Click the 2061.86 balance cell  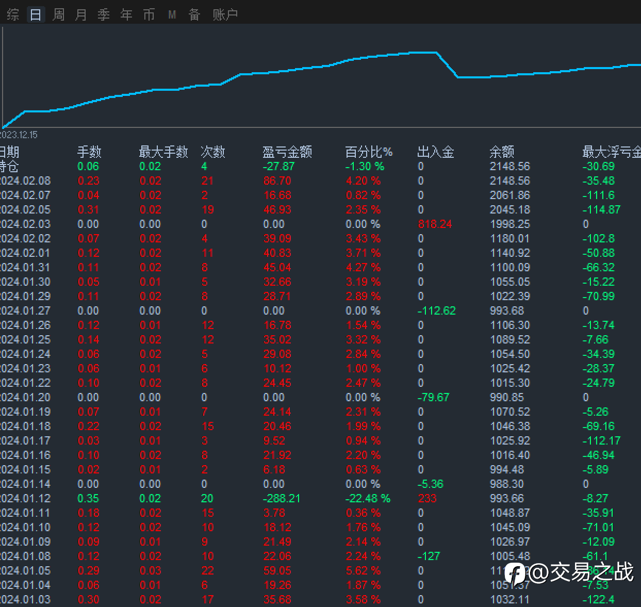point(510,195)
